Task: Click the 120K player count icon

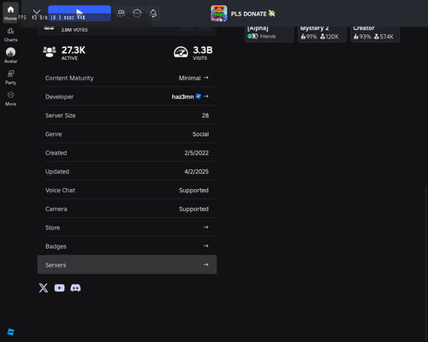Action: pos(322,37)
